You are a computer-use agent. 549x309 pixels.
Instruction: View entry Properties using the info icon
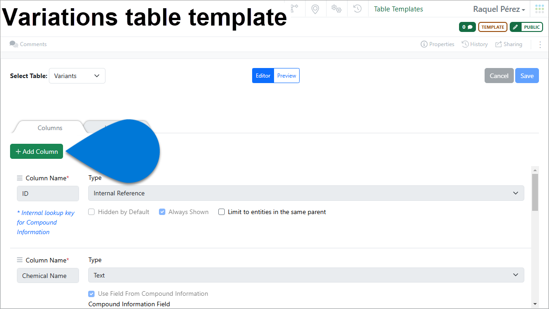pyautogui.click(x=437, y=44)
